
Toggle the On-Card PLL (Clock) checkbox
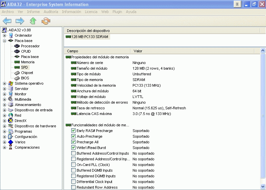pyautogui.click(x=73, y=165)
